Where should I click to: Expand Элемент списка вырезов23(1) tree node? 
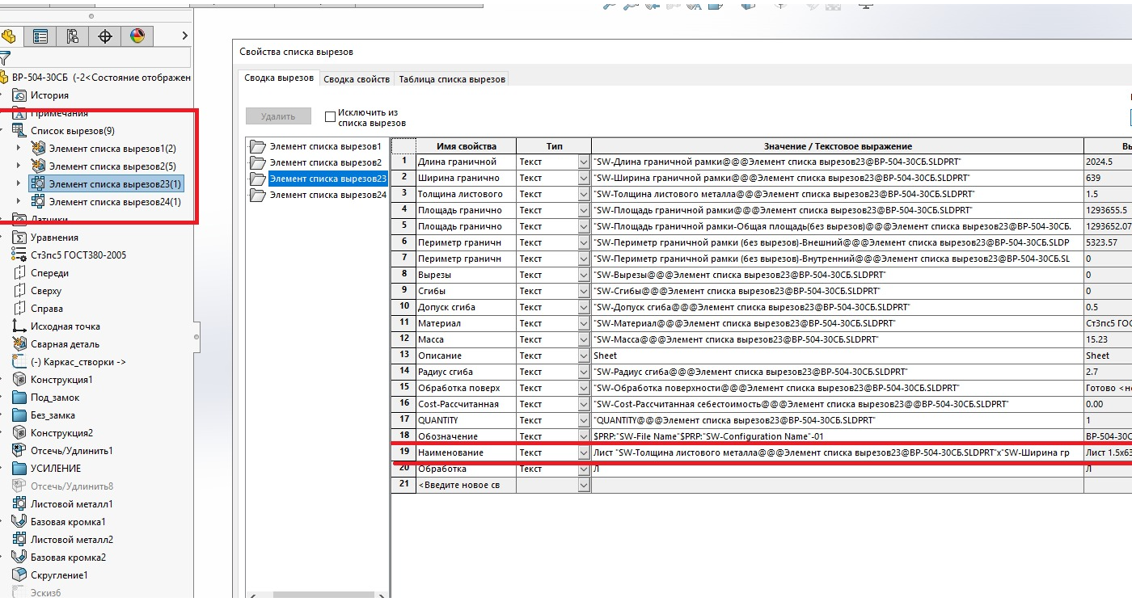(19, 184)
